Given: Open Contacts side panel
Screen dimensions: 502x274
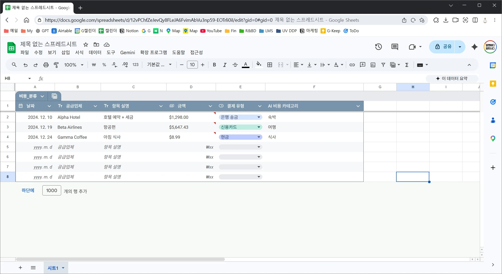Looking at the screenshot, I should point(493,120).
